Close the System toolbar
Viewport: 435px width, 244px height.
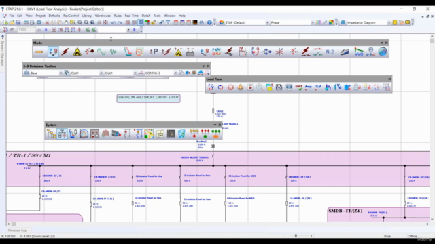[220, 125]
